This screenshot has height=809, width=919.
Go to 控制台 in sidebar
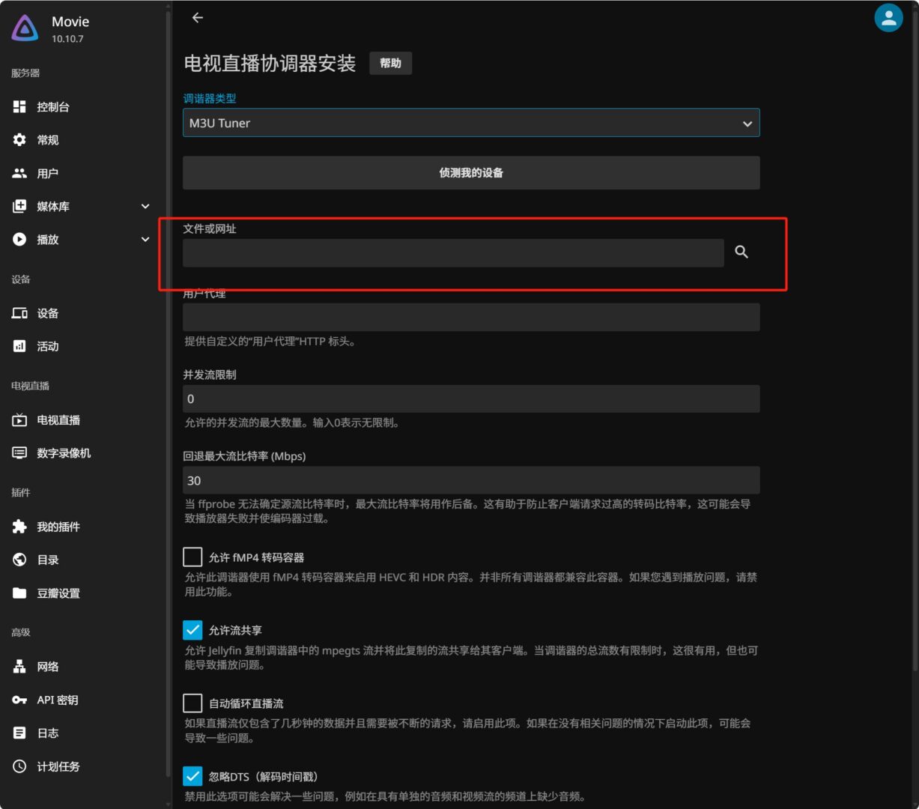click(52, 107)
